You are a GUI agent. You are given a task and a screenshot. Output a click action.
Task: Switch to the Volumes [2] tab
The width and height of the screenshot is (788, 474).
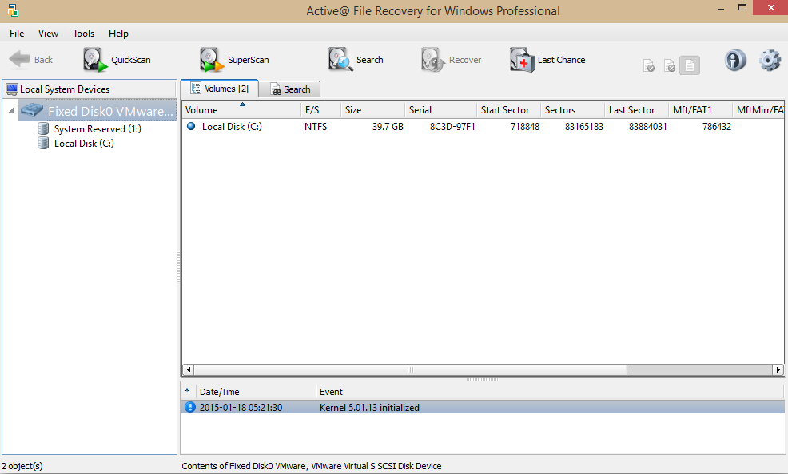[x=220, y=89]
